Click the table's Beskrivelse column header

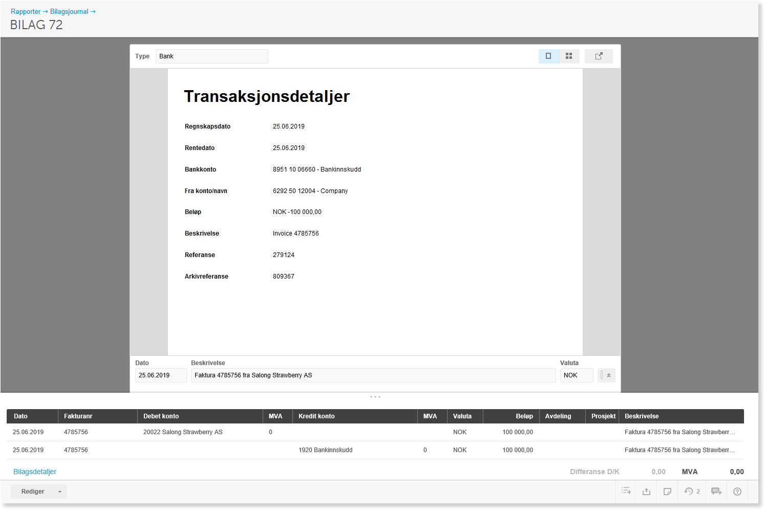681,416
